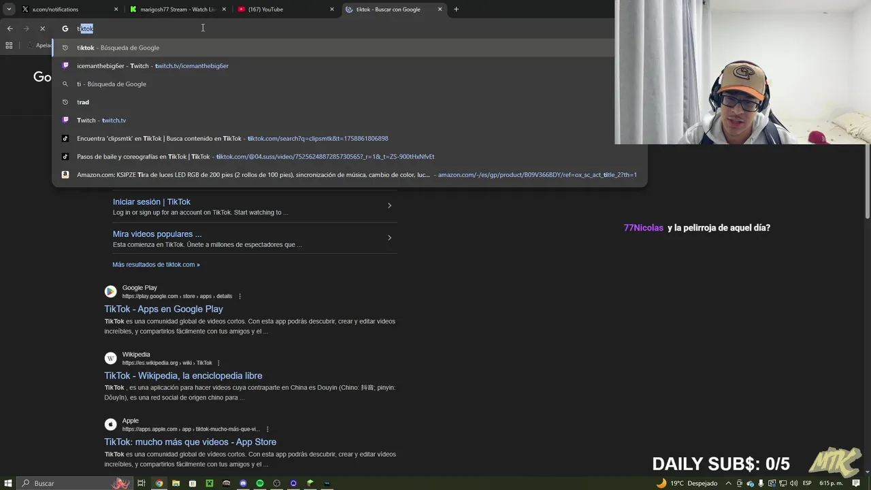871x490 pixels.
Task: Open OBS Studio from the taskbar
Action: [x=276, y=483]
